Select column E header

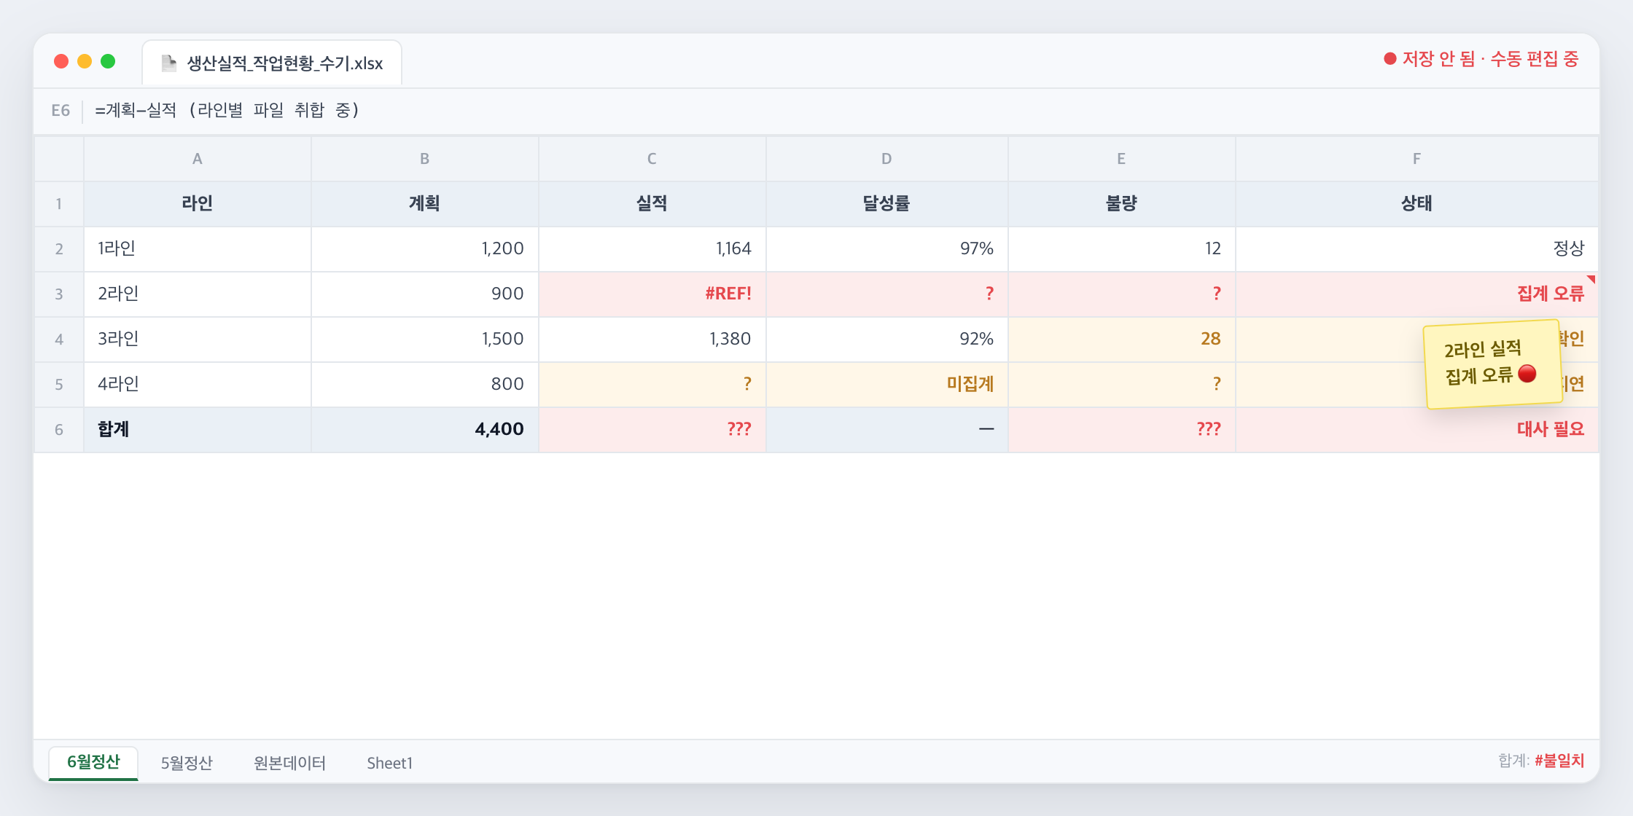coord(1122,159)
